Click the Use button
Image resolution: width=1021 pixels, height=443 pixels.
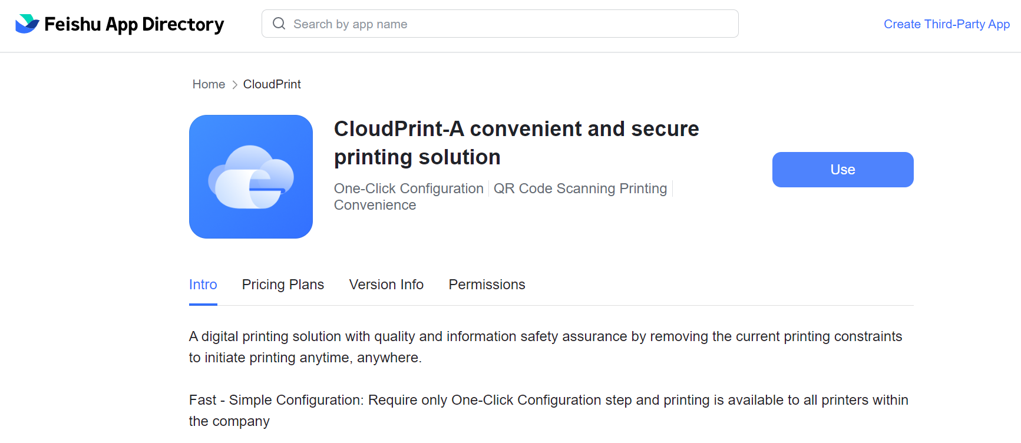click(842, 170)
